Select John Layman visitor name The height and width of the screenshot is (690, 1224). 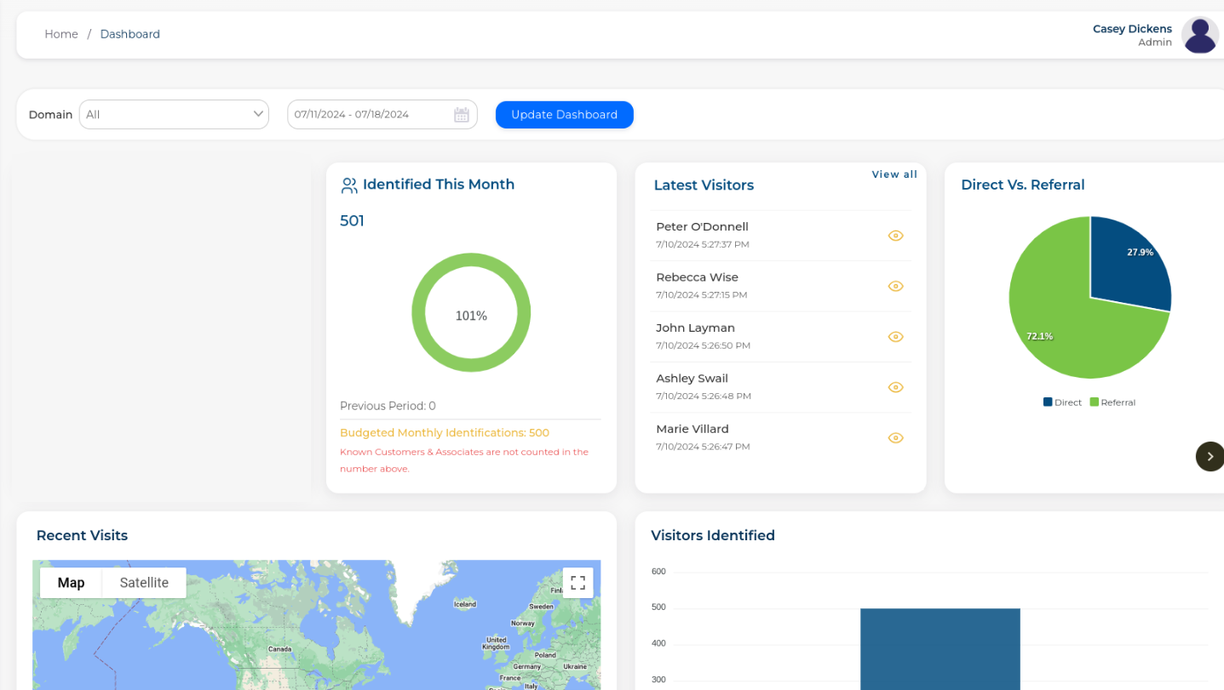695,328
